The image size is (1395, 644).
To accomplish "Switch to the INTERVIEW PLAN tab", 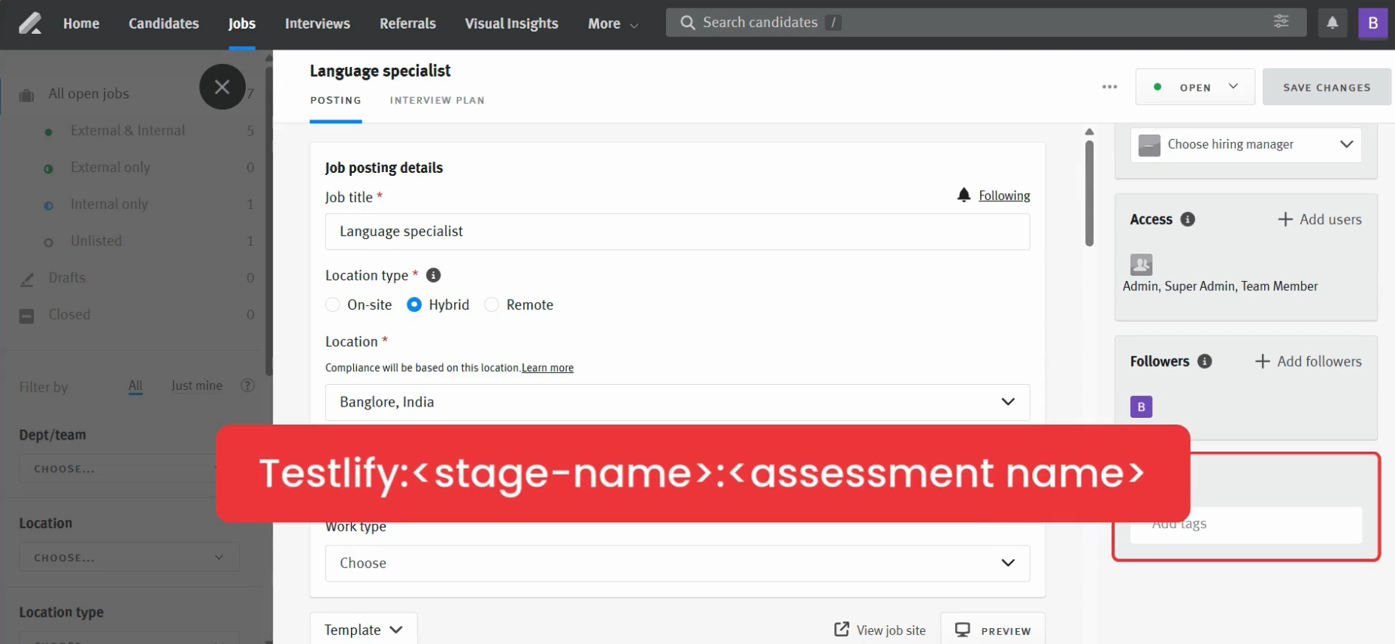I will 437,100.
